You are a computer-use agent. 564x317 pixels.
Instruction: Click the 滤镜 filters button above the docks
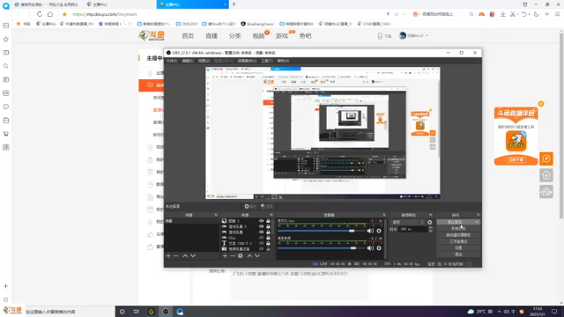pos(267,206)
